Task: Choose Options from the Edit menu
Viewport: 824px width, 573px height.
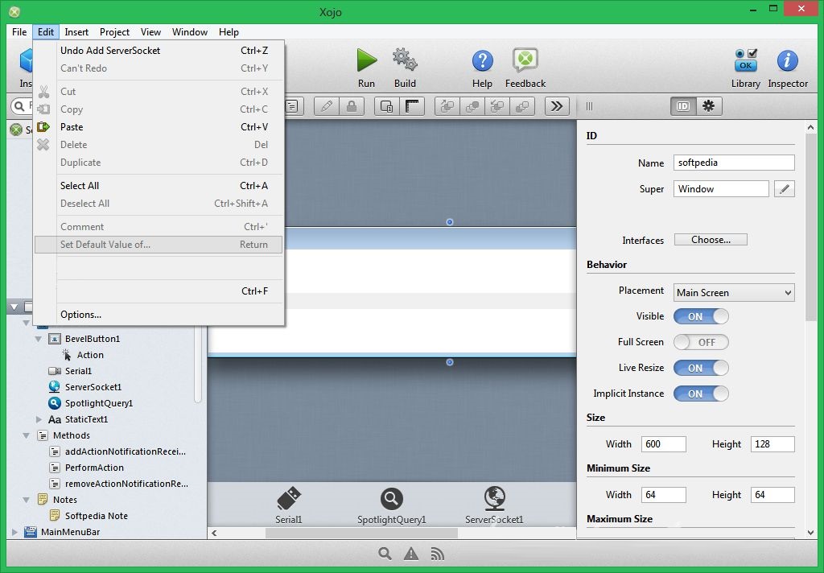Action: 80,315
